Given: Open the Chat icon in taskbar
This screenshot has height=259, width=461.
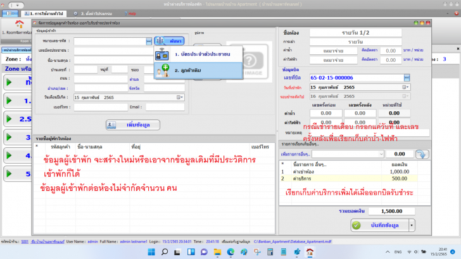Looking at the screenshot, I should [x=204, y=252].
